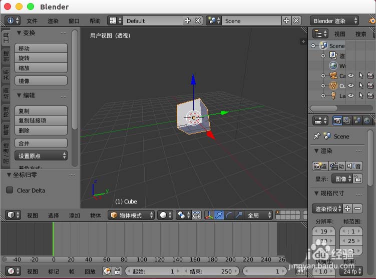Open the render display Image dropdown
This screenshot has height=279, width=376.
(342, 178)
